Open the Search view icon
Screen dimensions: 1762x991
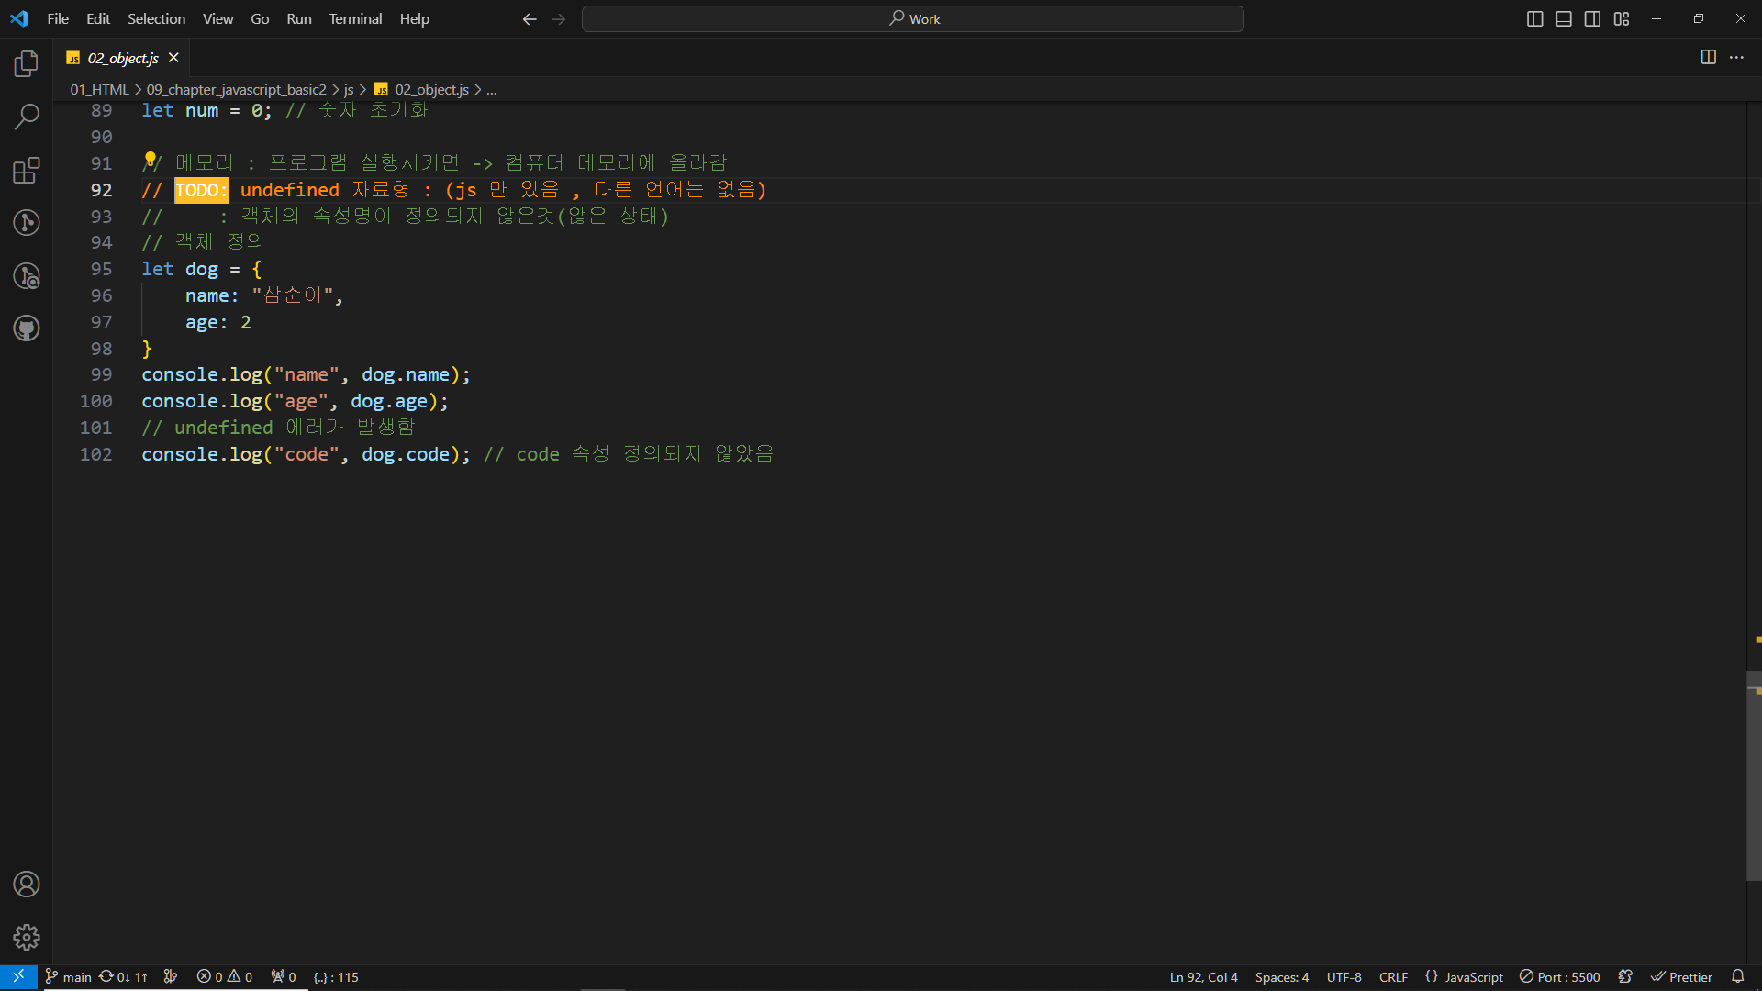tap(27, 117)
